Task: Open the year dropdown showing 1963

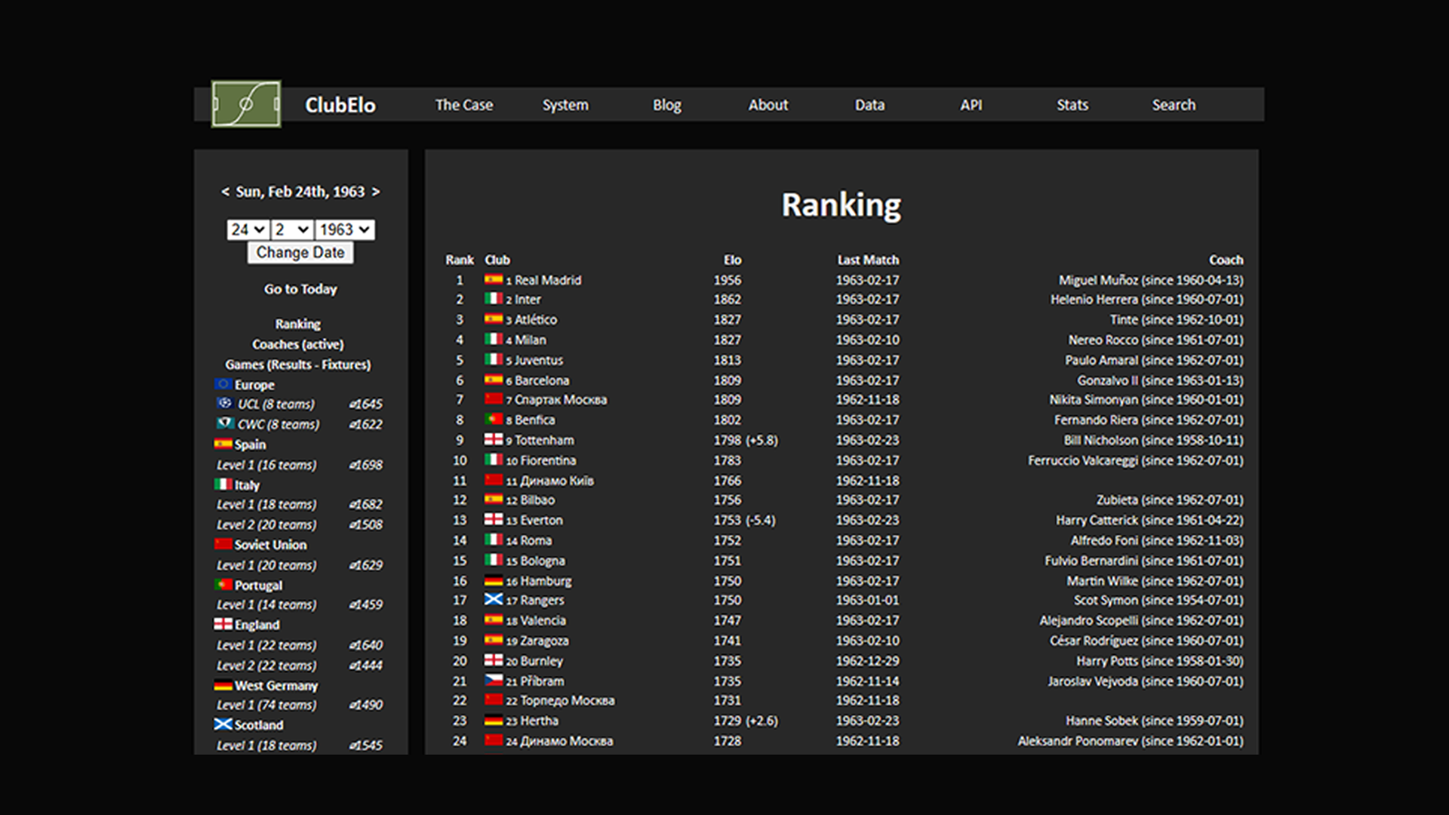Action: pos(344,229)
